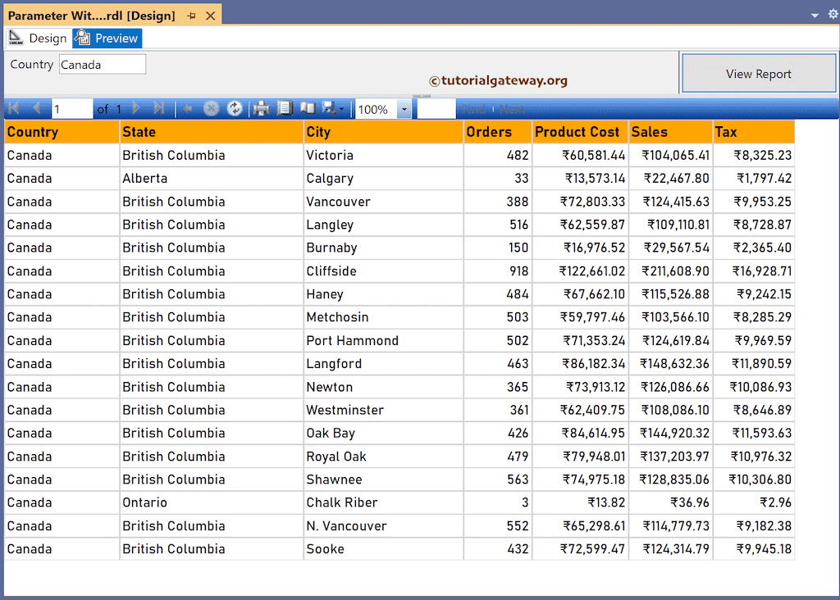Switch to print layout view

click(285, 109)
